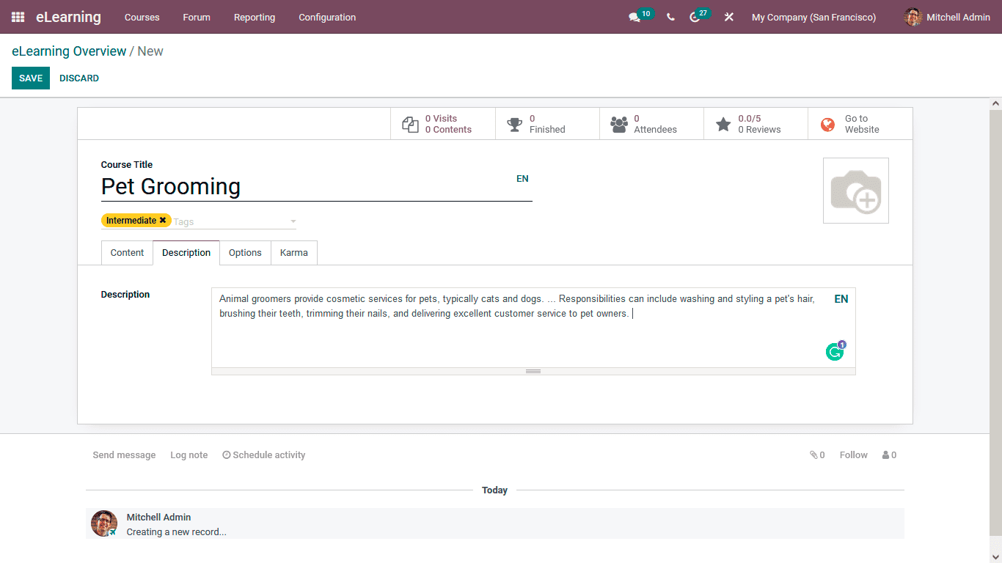Toggle the EN translation on the description

pyautogui.click(x=841, y=298)
